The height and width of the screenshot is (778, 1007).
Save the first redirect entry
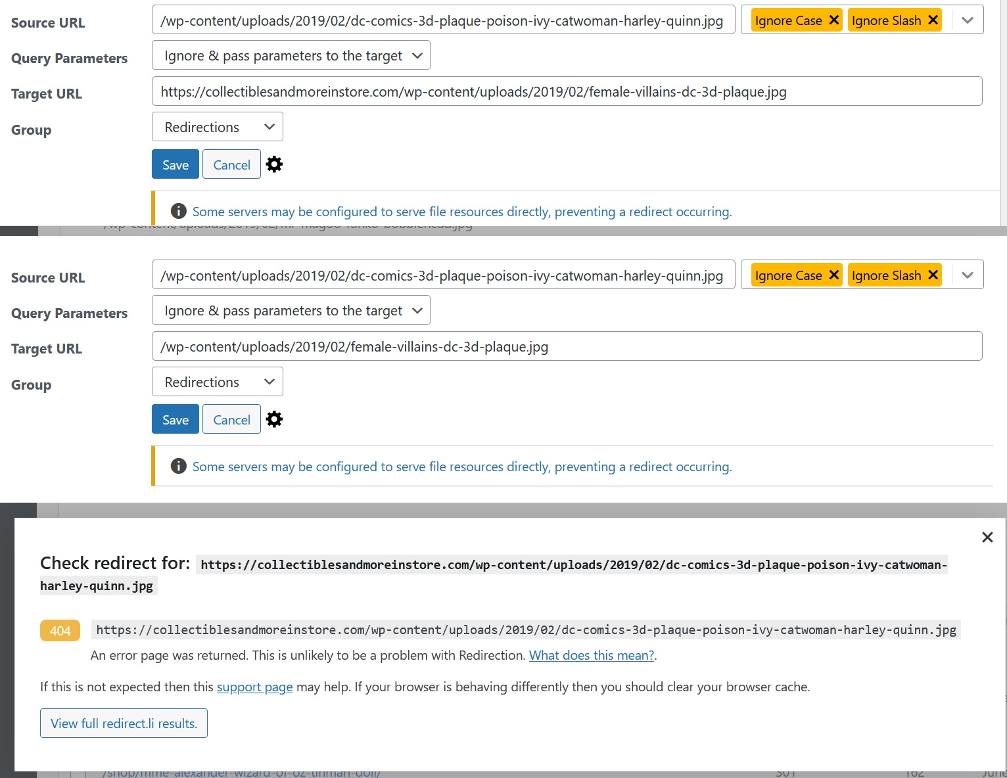coord(175,164)
